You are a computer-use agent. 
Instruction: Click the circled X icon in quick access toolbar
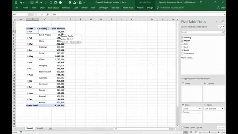point(70,3)
